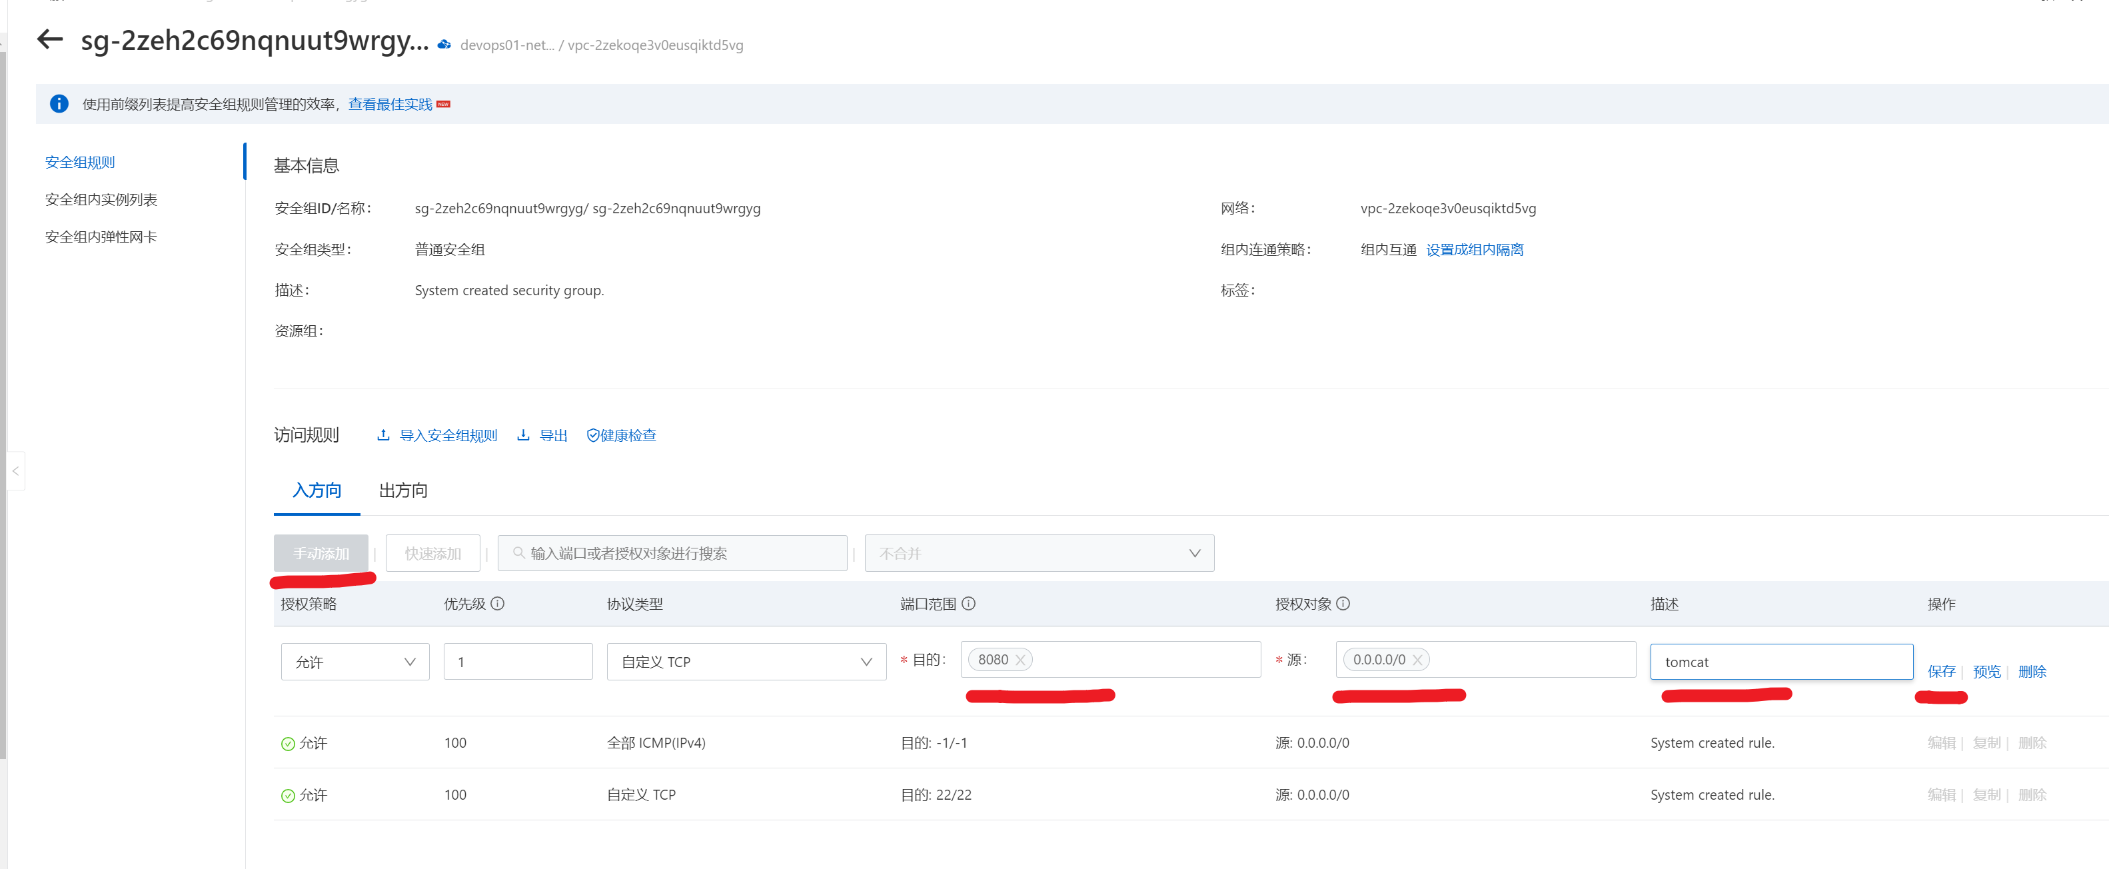Image resolution: width=2109 pixels, height=869 pixels.
Task: Remove the 0.0.0.0/0 source tag via X
Action: (1417, 660)
